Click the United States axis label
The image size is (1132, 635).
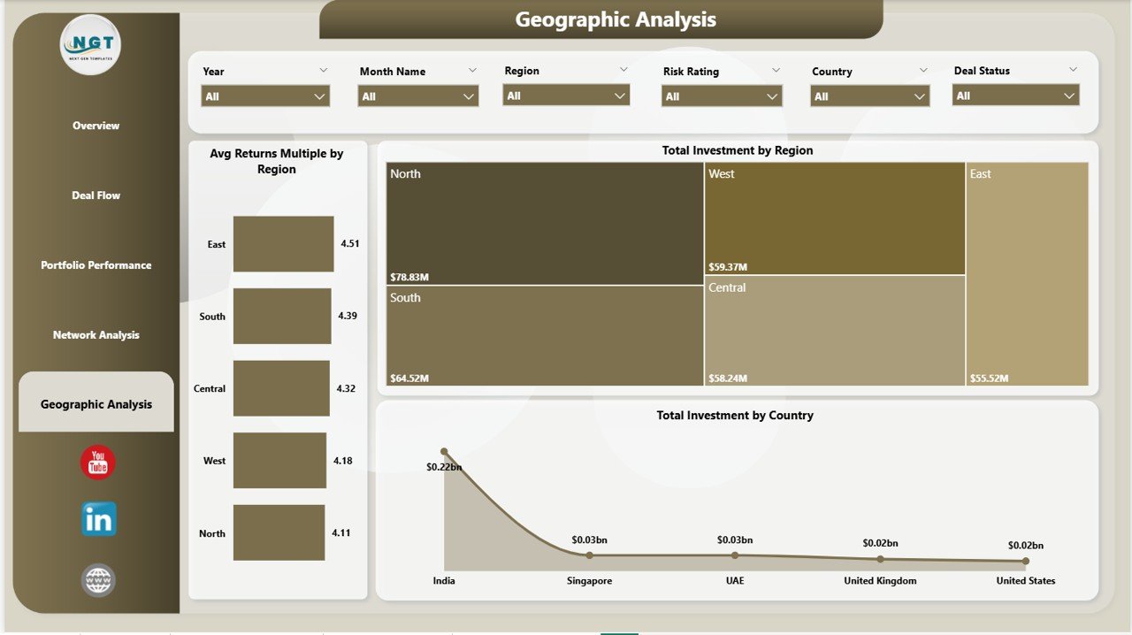[1025, 581]
